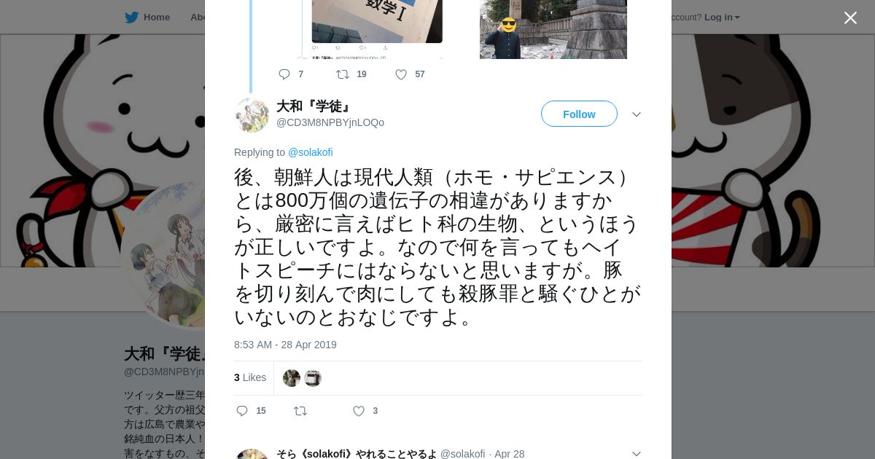Click the reply icon with 15 replies
The width and height of the screenshot is (875, 459).
(243, 411)
